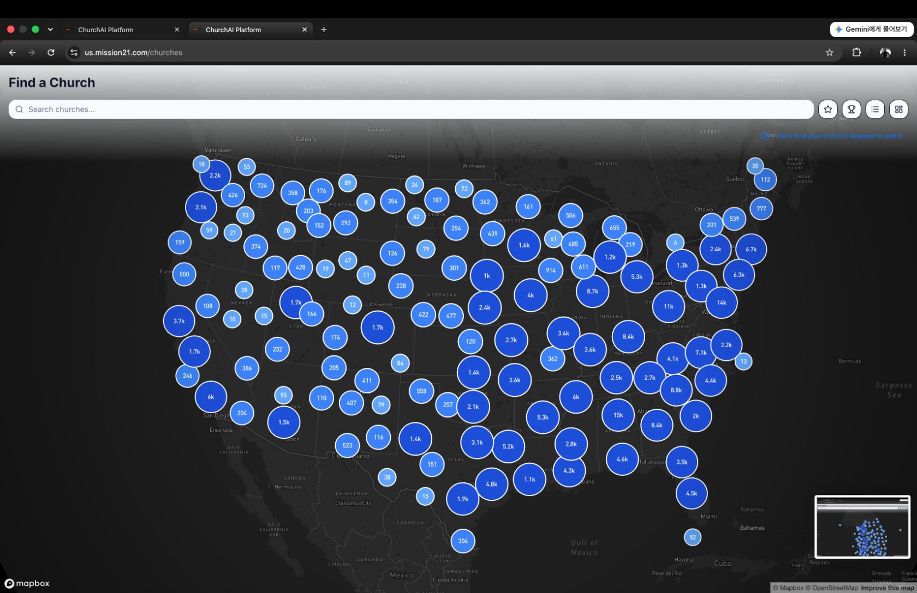This screenshot has width=917, height=593.
Task: Open the grid view icon
Action: [x=898, y=110]
